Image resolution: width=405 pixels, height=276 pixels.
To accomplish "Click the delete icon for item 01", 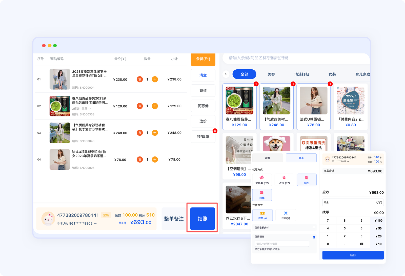I will (x=139, y=79).
